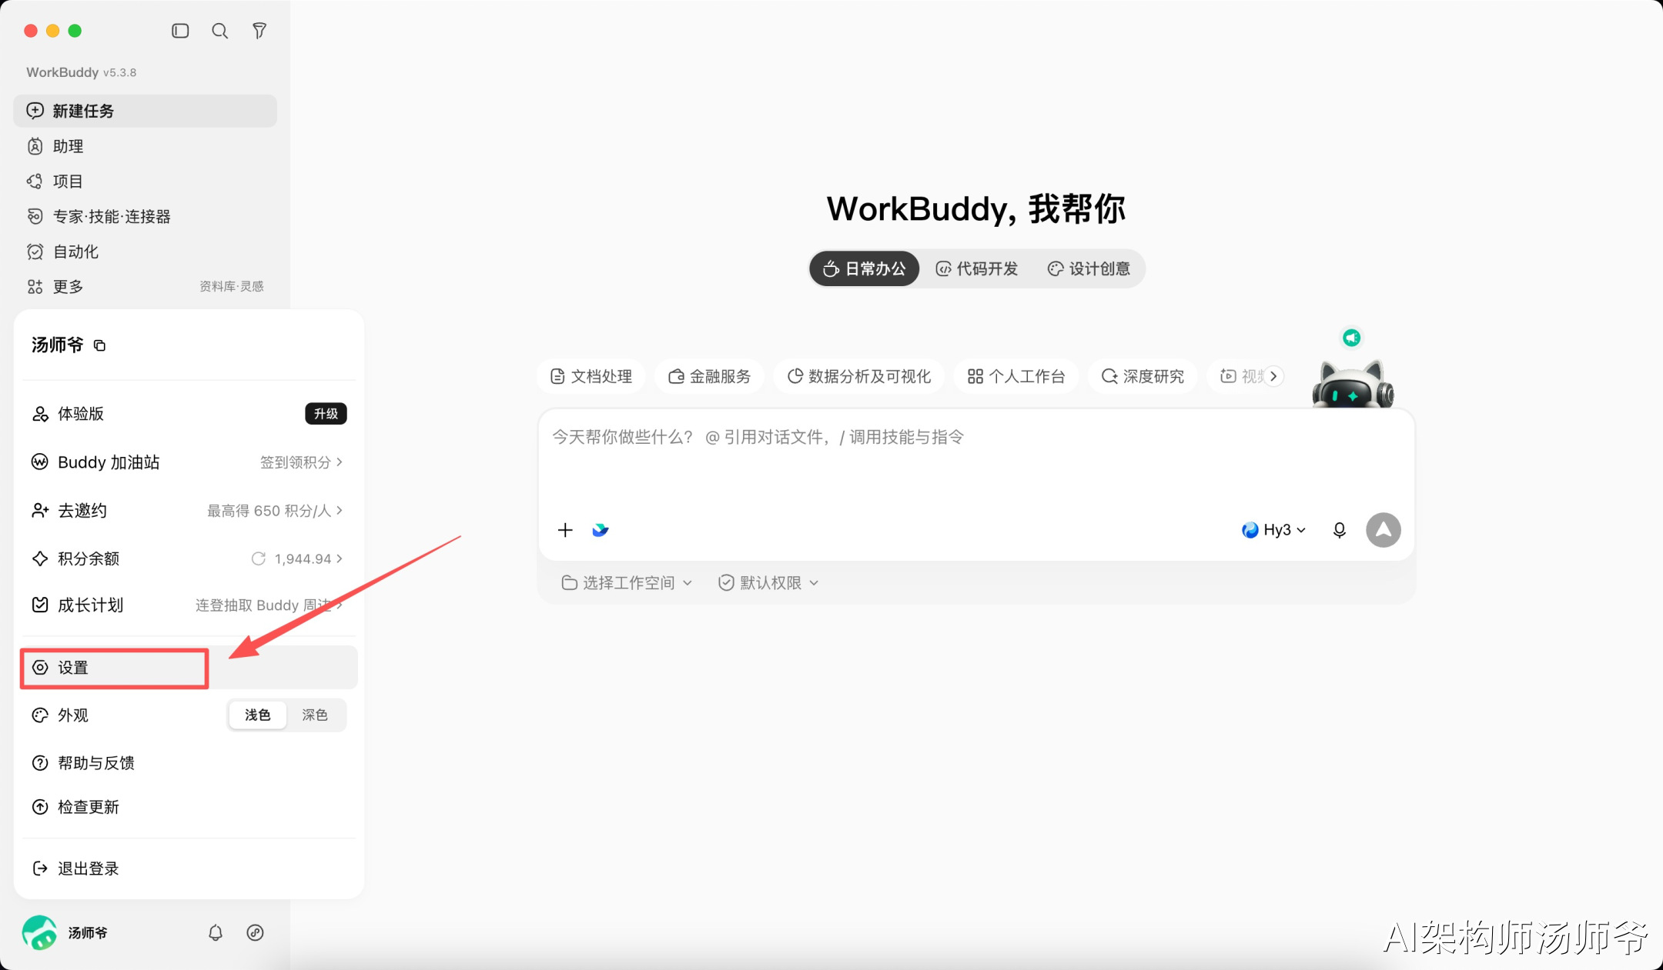Send the message with the arrow button
Image resolution: width=1663 pixels, height=970 pixels.
click(1384, 530)
